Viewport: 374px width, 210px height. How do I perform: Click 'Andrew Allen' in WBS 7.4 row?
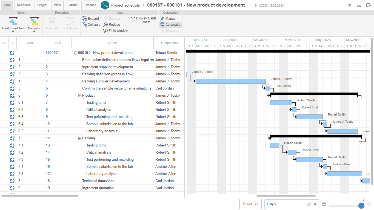[x=166, y=167]
